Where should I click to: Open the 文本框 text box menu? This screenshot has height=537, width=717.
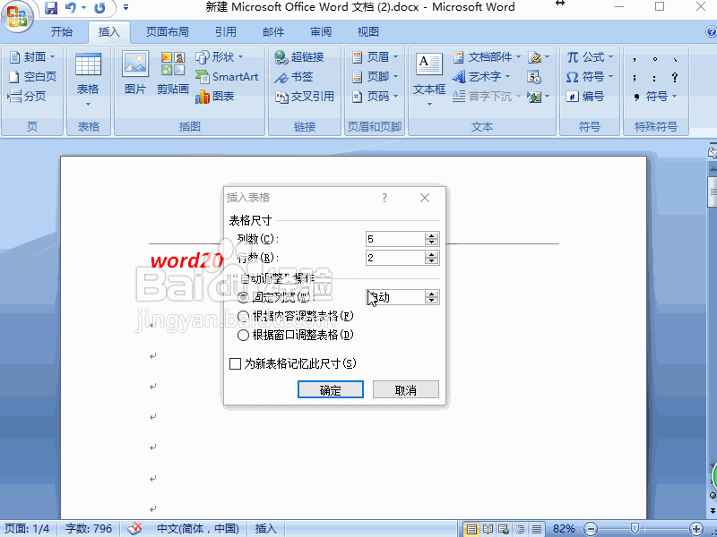click(x=429, y=81)
